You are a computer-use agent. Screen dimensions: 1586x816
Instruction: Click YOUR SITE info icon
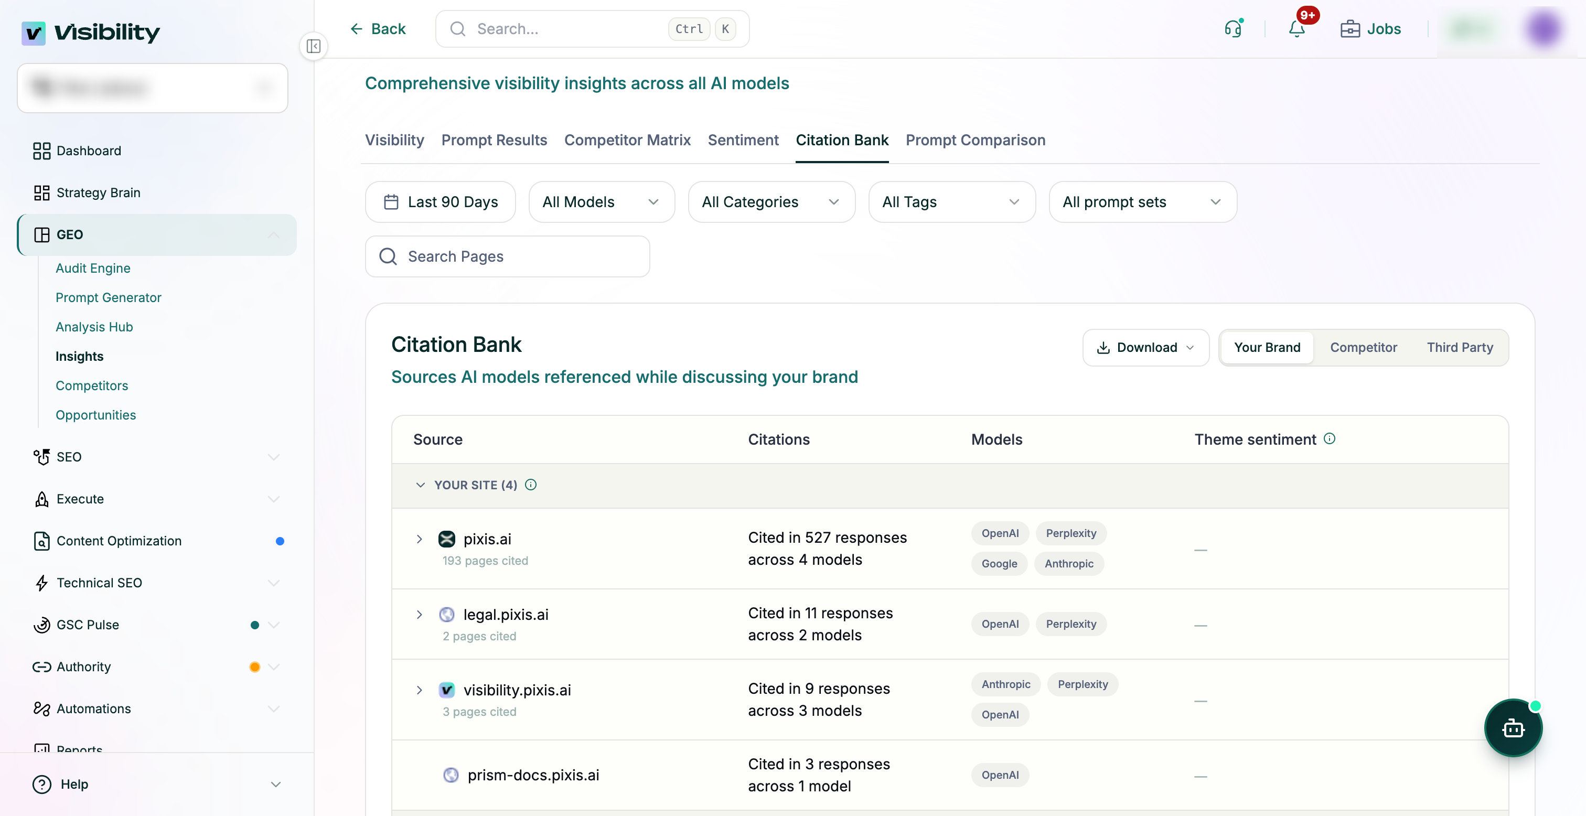point(531,485)
